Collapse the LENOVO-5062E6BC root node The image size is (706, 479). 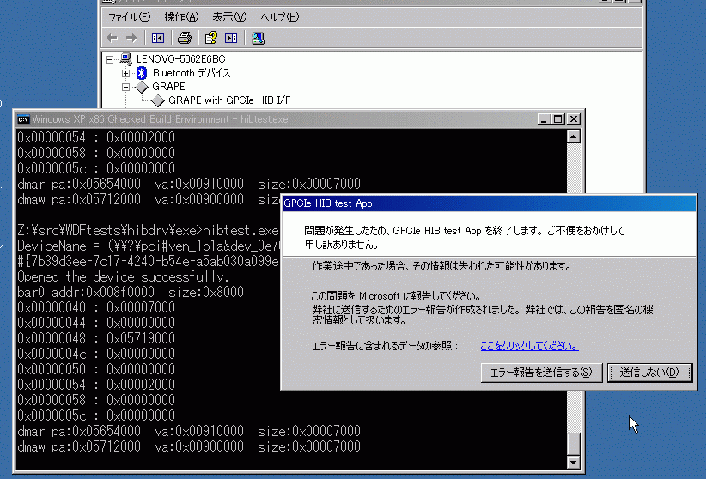[109, 59]
